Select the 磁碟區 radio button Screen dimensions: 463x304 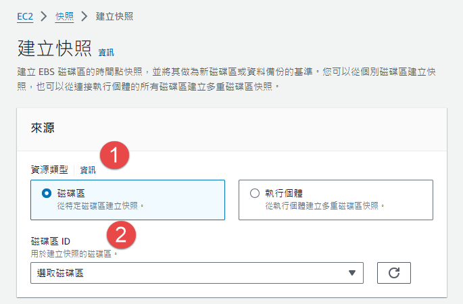point(46,193)
